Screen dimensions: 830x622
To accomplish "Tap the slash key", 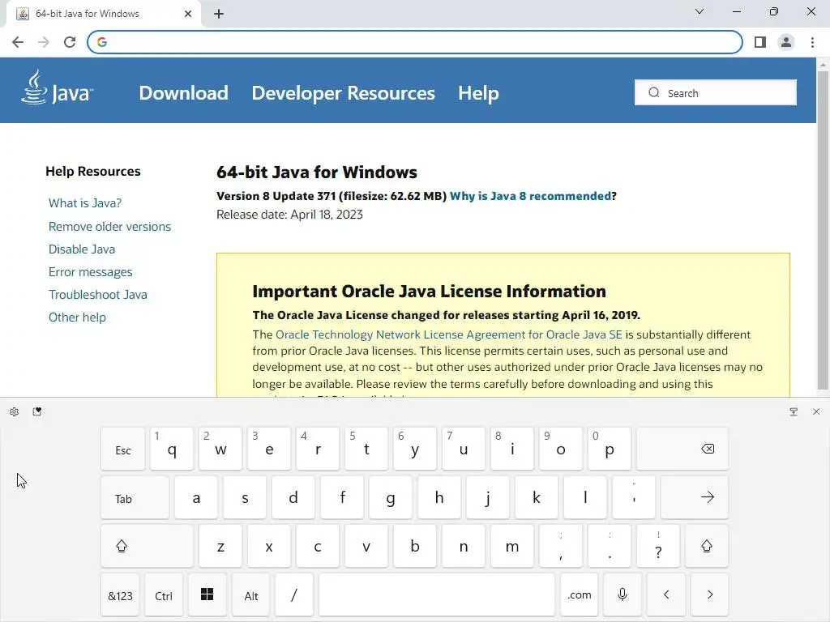I will tap(294, 595).
